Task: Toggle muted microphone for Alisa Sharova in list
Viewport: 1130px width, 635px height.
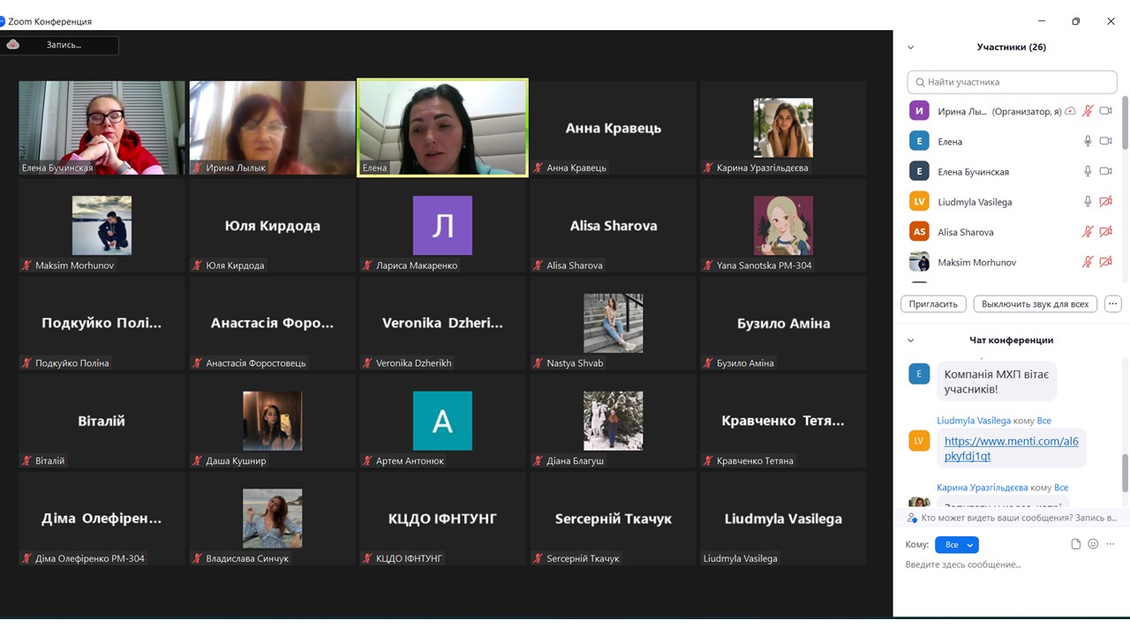Action: pos(1088,232)
